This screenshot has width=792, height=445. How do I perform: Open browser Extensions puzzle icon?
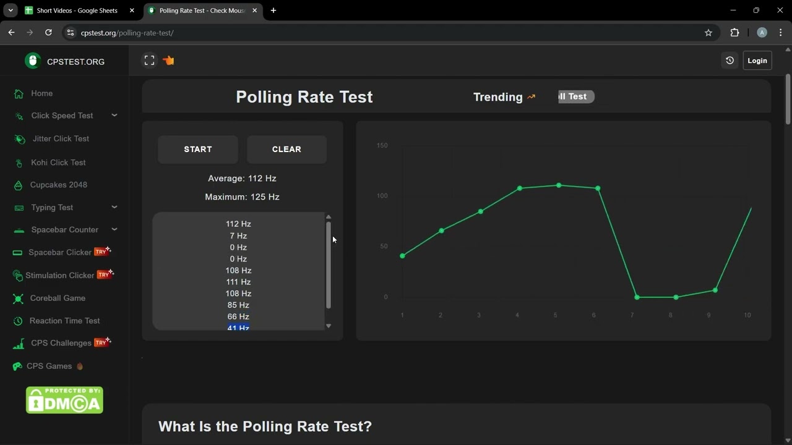click(x=735, y=33)
